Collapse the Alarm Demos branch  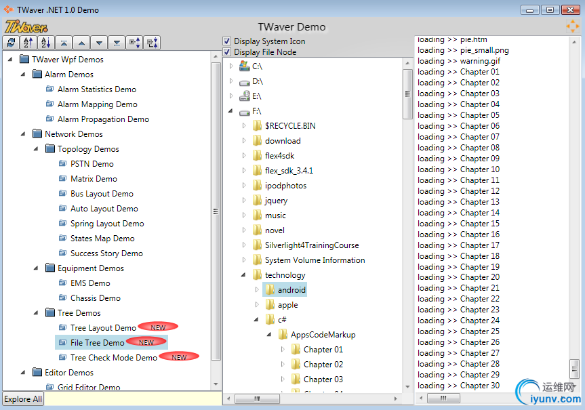[23, 75]
